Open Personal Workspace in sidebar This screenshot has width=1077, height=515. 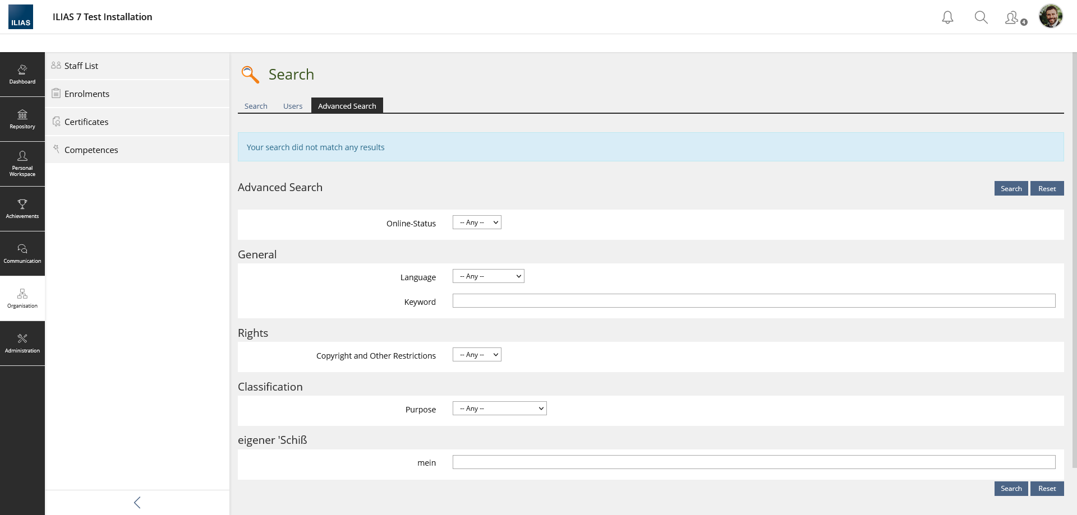(22, 164)
